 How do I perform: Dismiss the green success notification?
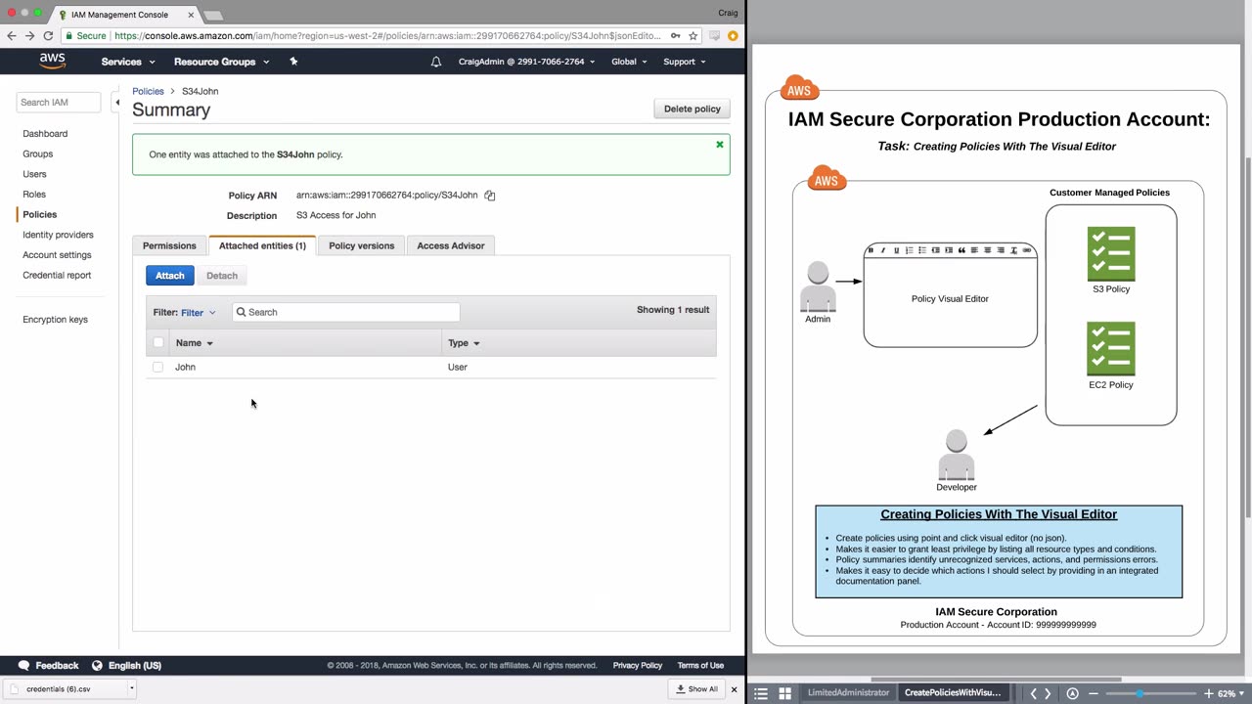[720, 145]
